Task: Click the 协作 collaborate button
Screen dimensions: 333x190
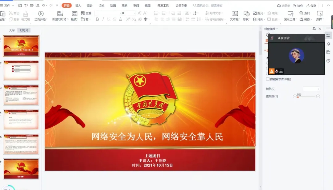Action: coord(298,6)
